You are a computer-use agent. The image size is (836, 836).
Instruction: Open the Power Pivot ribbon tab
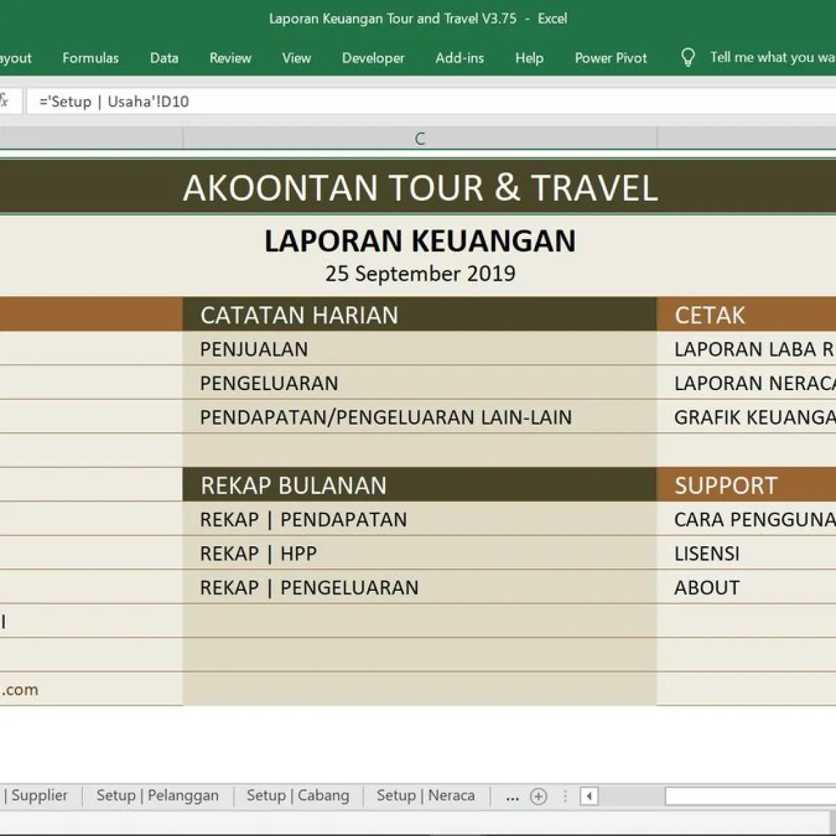[x=611, y=58]
